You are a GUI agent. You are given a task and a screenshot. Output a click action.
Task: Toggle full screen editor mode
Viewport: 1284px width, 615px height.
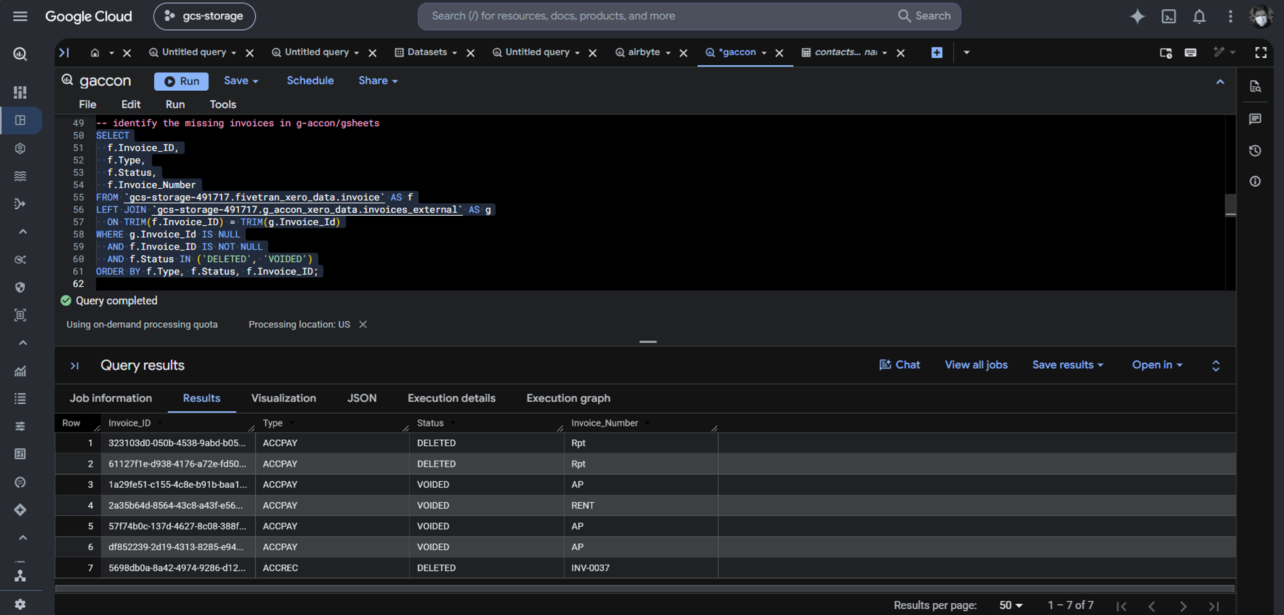pyautogui.click(x=1261, y=52)
